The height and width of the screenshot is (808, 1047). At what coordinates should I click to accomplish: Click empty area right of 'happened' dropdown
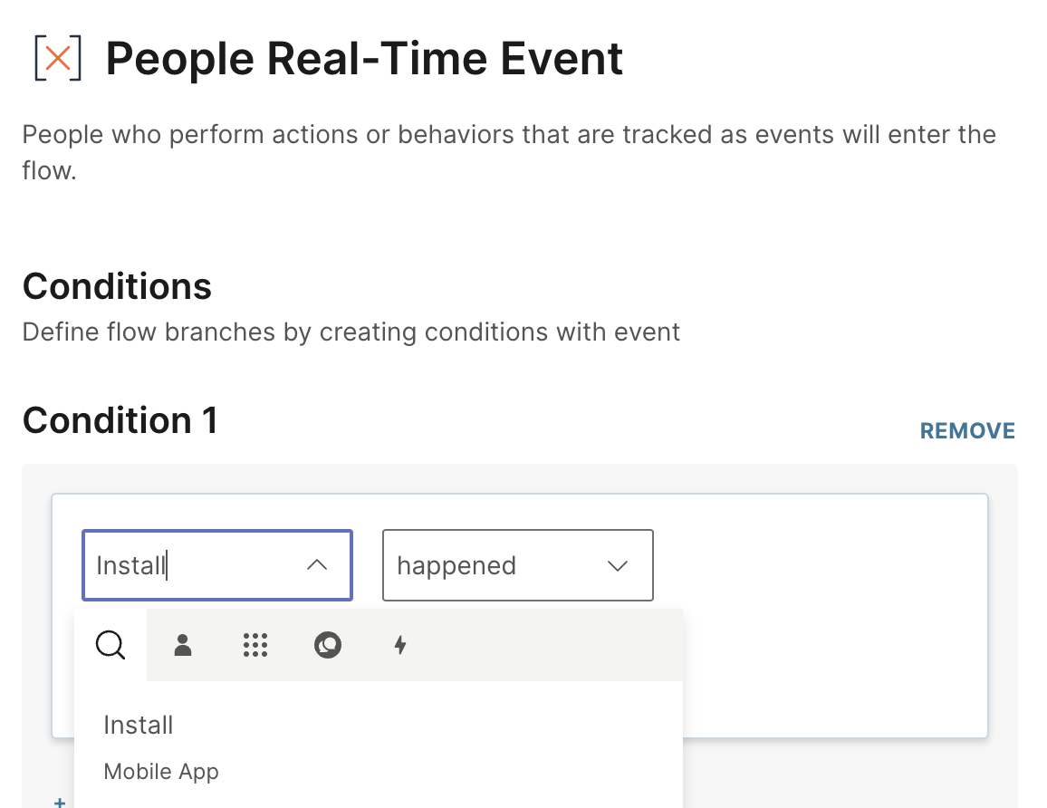(x=815, y=565)
